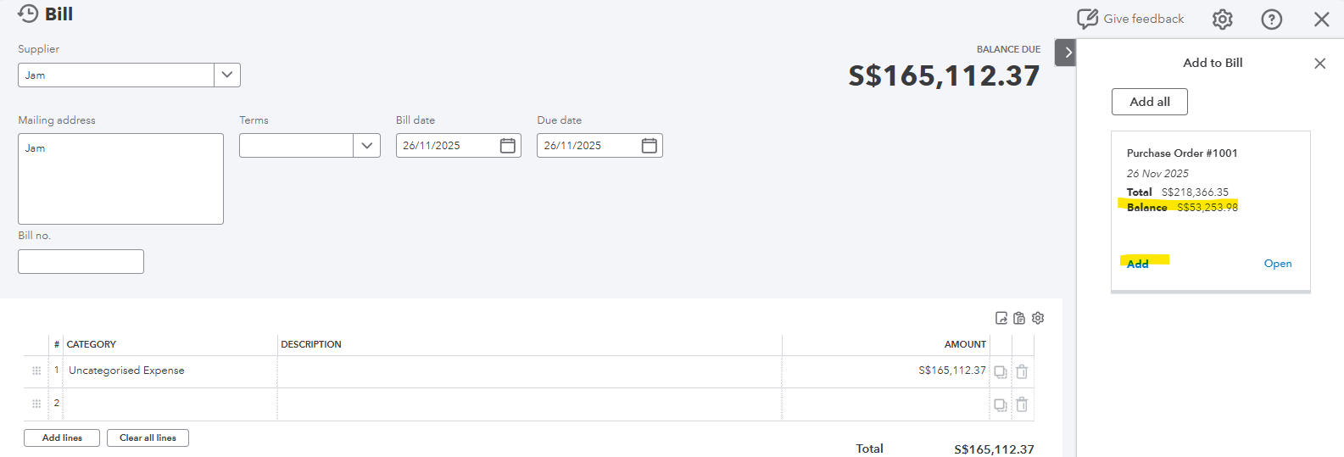Click the Add all button

click(1149, 102)
